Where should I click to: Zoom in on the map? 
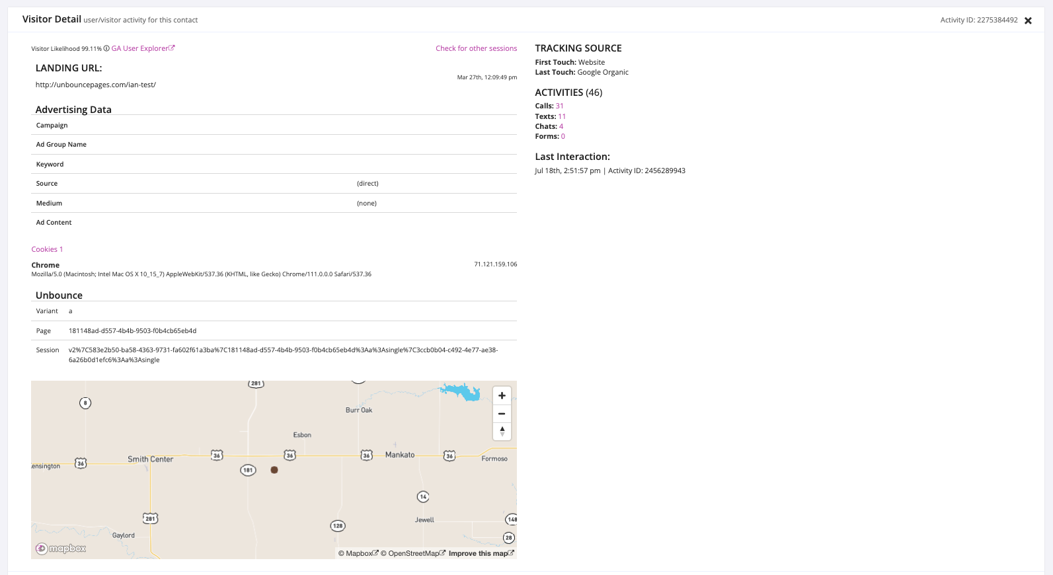[502, 395]
